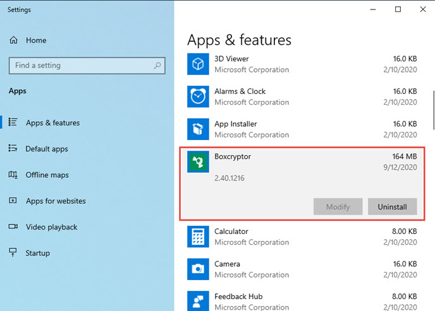The image size is (435, 311).
Task: Select the Feedback Hub app name
Action: pos(238,296)
